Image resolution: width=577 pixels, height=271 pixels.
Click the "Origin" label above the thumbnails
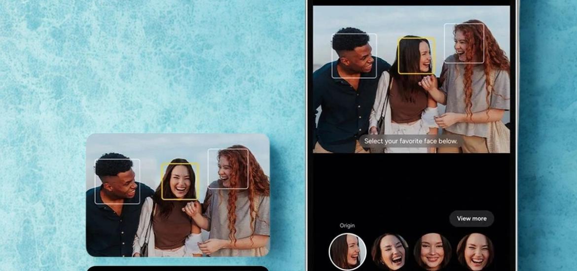[347, 225]
